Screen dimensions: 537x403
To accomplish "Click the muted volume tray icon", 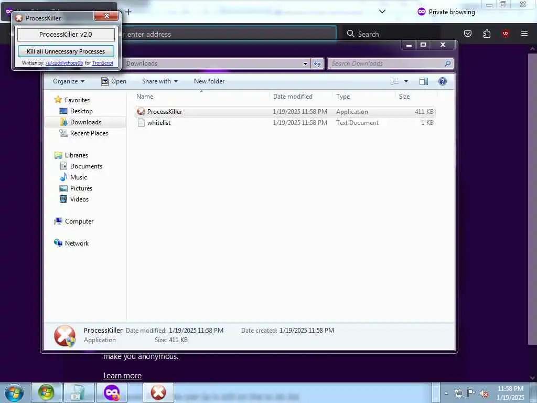I will coord(484,394).
